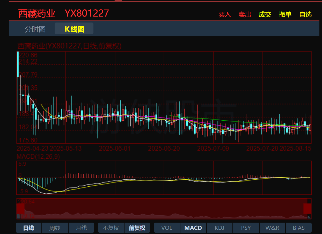322x234 pixels.
Task: Click the -5.9 MACD axis label
Action: coord(24,192)
